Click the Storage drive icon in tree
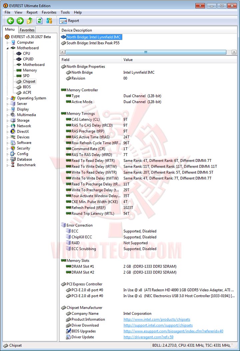The image size is (240, 351). 13,121
